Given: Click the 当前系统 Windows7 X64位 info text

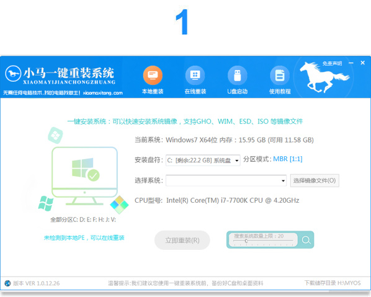Looking at the screenshot, I should tap(224, 140).
